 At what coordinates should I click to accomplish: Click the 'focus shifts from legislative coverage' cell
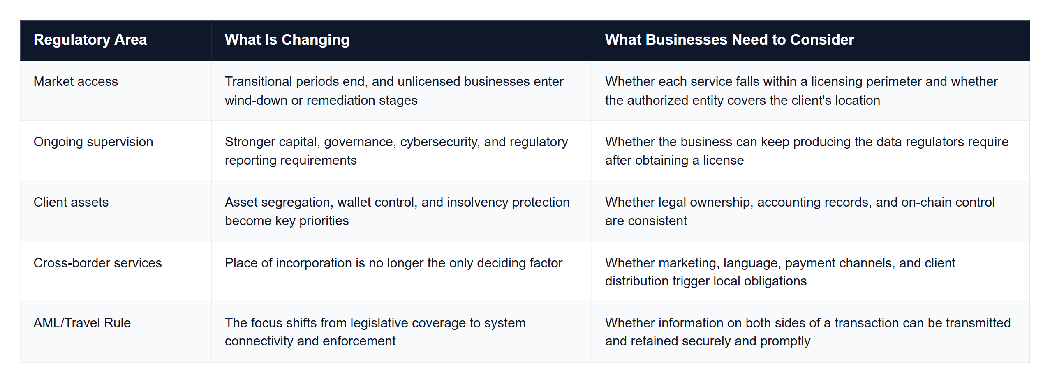[x=401, y=332]
